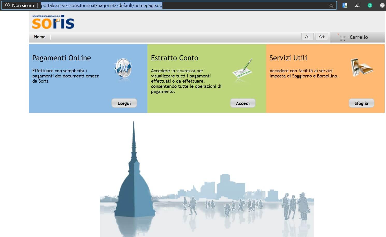Click the site info 'Non sicuro' icon
The image size is (386, 237).
point(7,5)
